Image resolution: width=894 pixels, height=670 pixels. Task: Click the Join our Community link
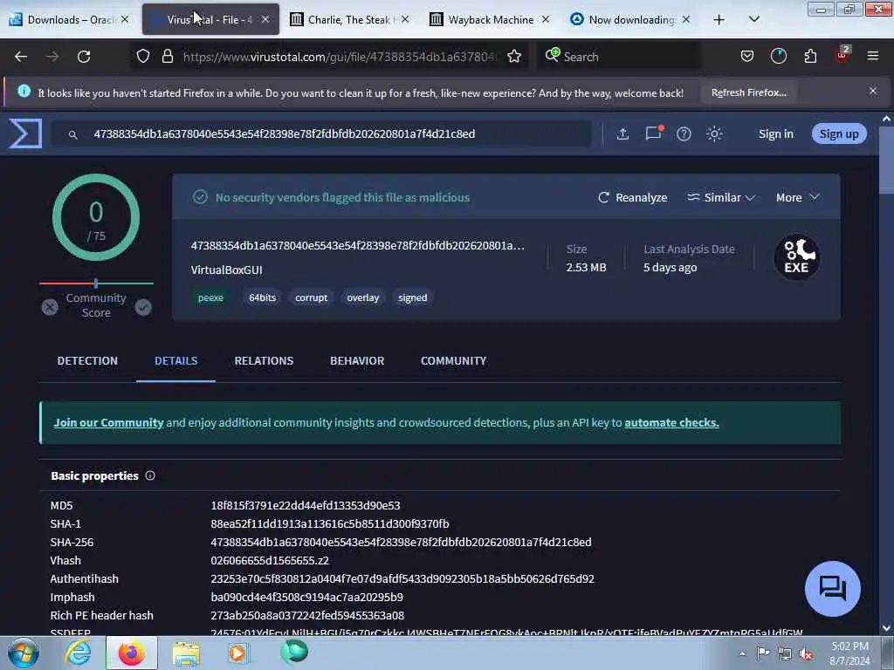(x=108, y=423)
